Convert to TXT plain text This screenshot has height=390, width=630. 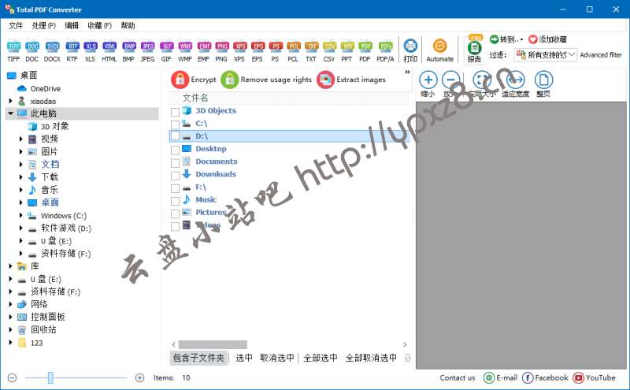click(x=311, y=51)
